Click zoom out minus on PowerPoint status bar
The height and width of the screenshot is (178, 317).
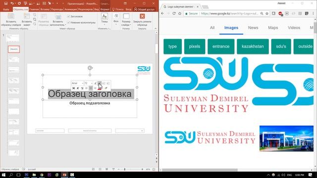pyautogui.click(x=119, y=169)
